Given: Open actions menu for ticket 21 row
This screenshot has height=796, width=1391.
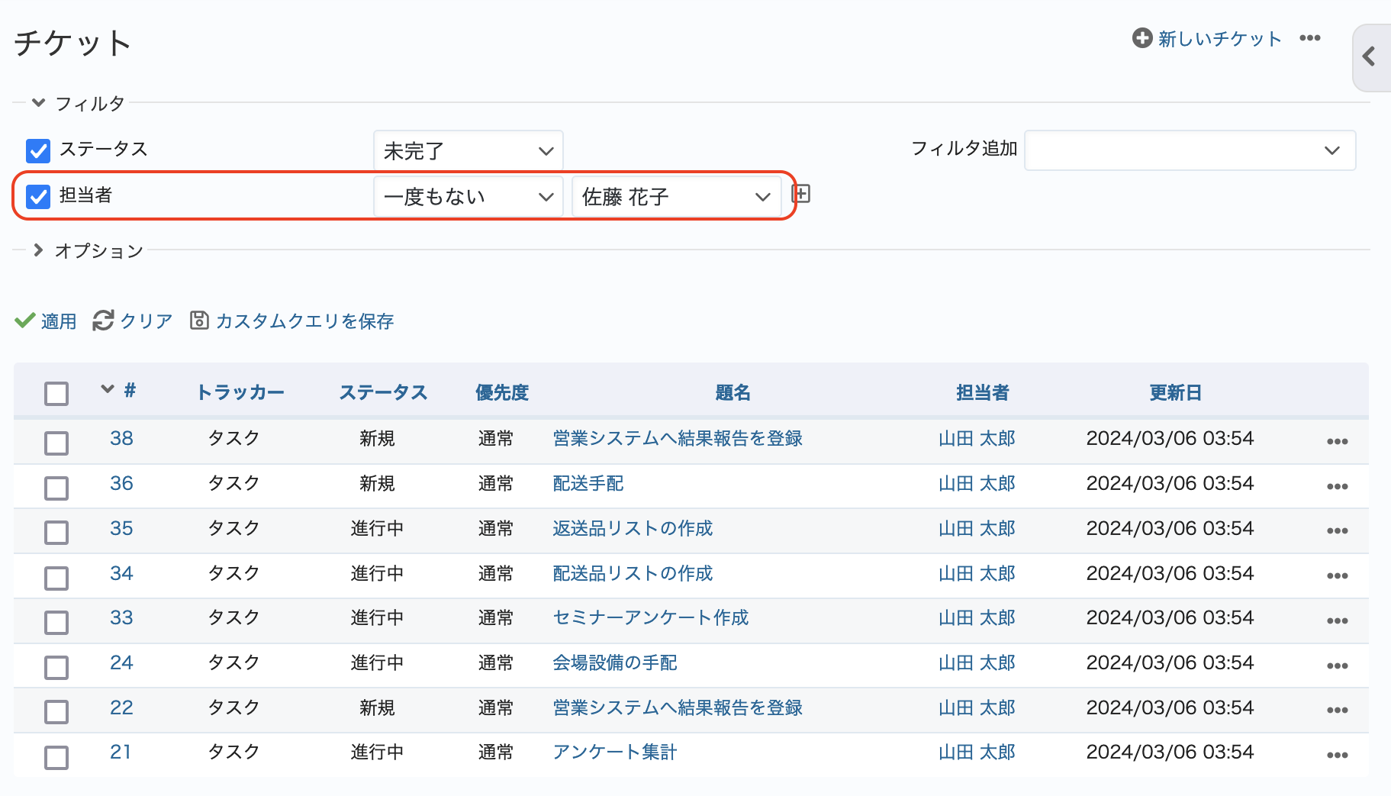Looking at the screenshot, I should point(1337,755).
